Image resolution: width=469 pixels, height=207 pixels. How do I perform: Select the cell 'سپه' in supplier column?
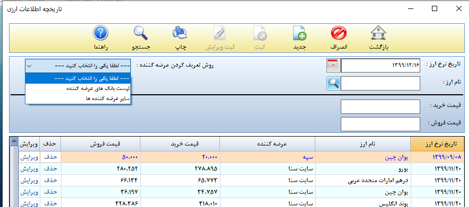(268, 157)
